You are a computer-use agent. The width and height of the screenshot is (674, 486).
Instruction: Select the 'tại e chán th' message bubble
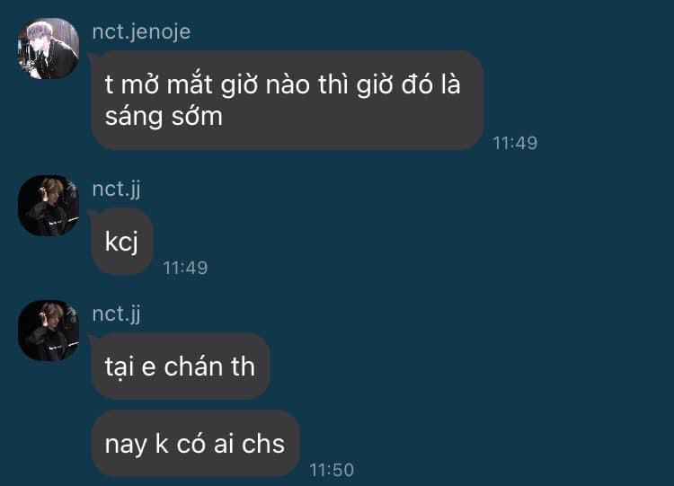click(x=181, y=367)
